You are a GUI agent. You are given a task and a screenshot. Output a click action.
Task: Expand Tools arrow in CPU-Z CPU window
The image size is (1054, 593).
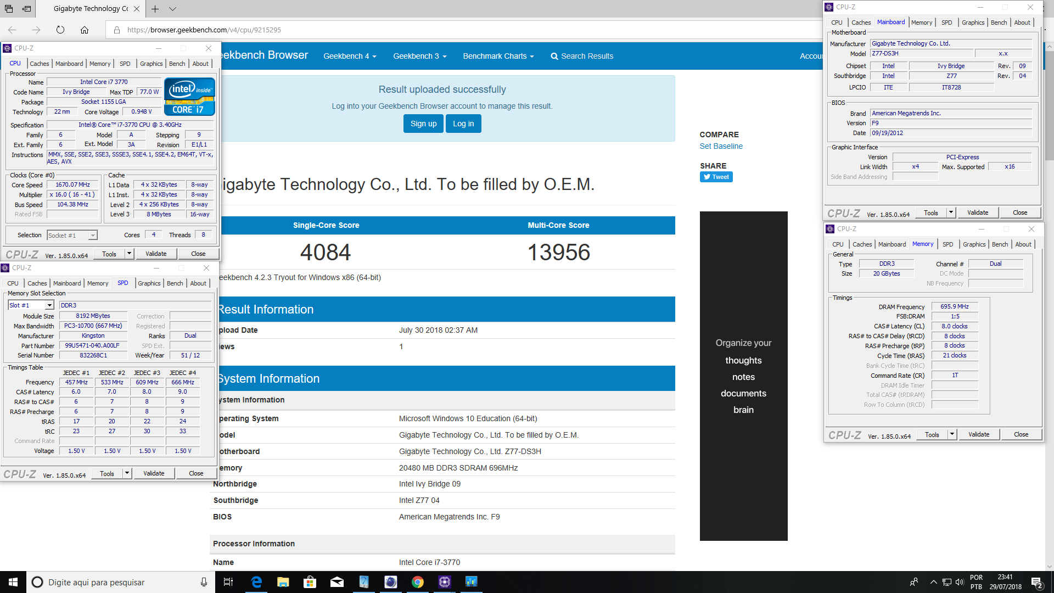tap(129, 254)
